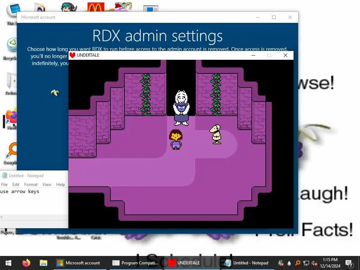Open Notepad's File menu
360x270 pixels.
(x=4, y=184)
